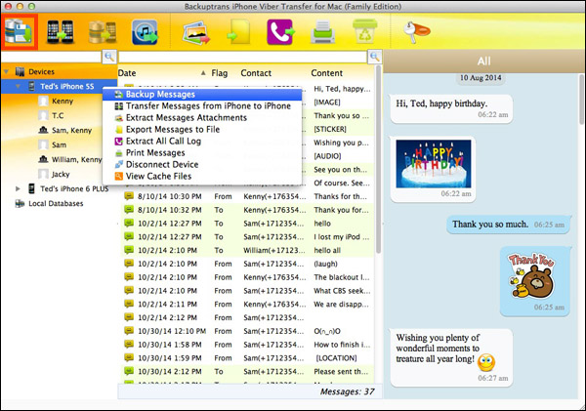Click the Thank You bear sticker
This screenshot has height=411, width=586.
531,276
